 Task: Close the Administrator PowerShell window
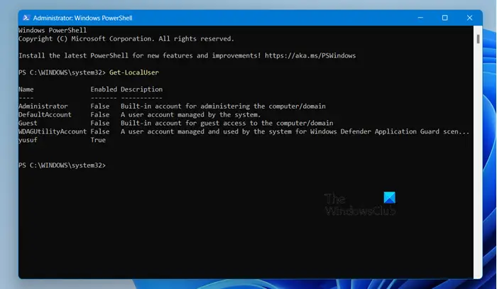(x=469, y=18)
